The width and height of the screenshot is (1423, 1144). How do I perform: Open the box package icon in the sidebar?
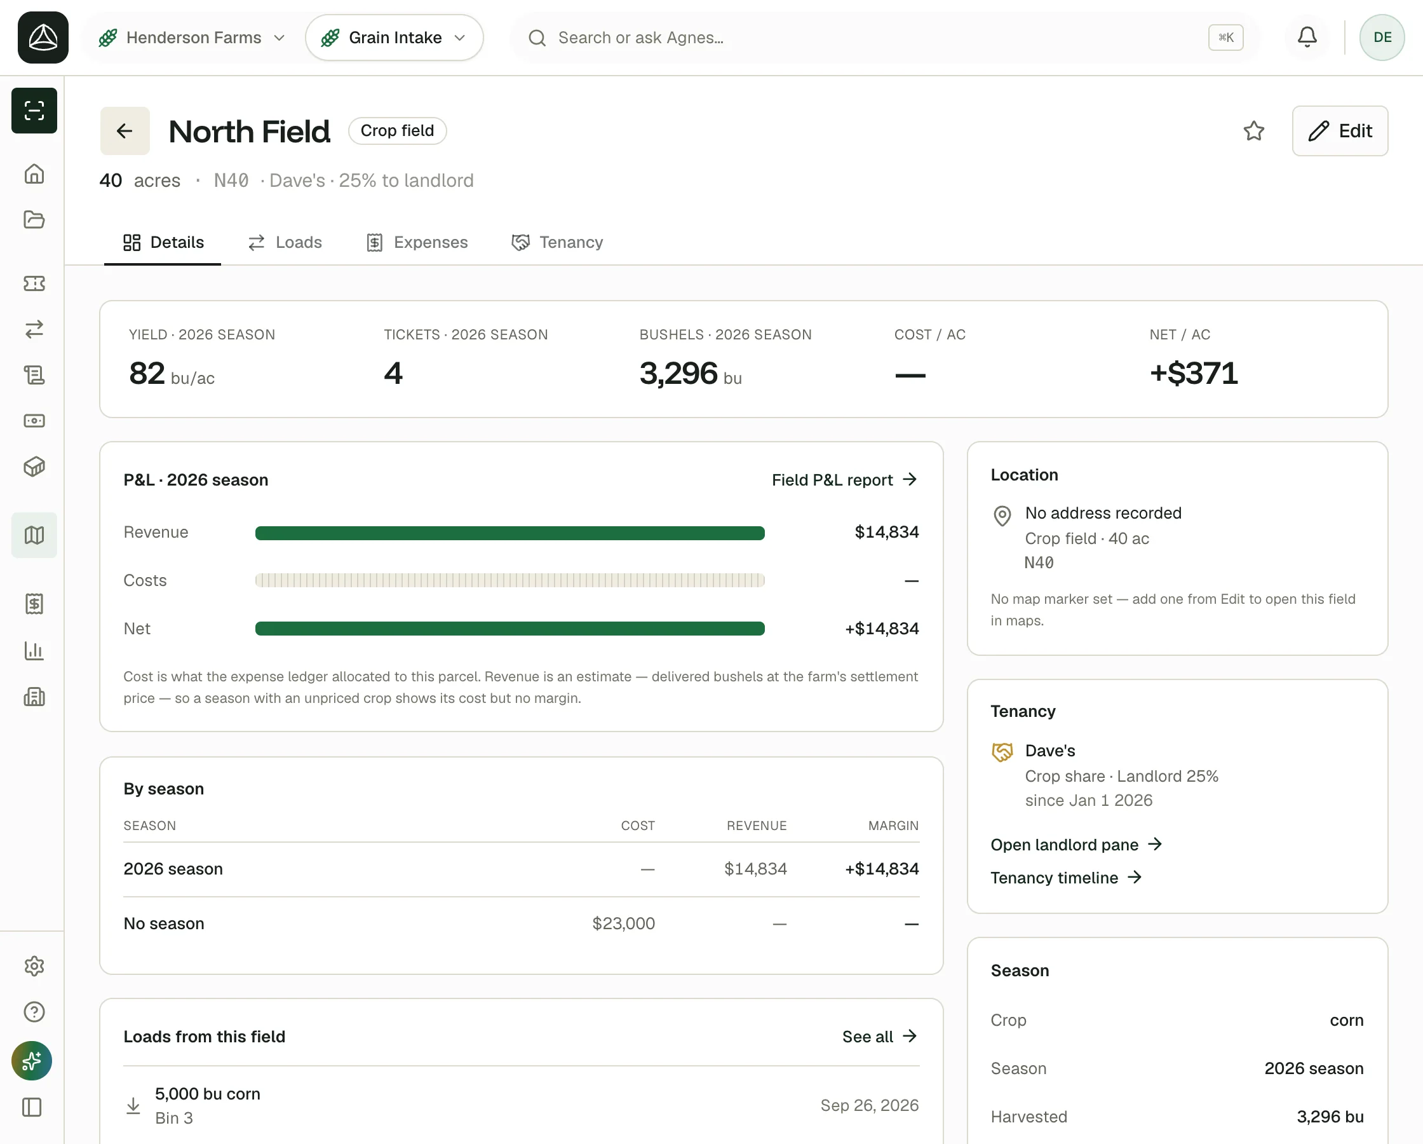point(34,467)
